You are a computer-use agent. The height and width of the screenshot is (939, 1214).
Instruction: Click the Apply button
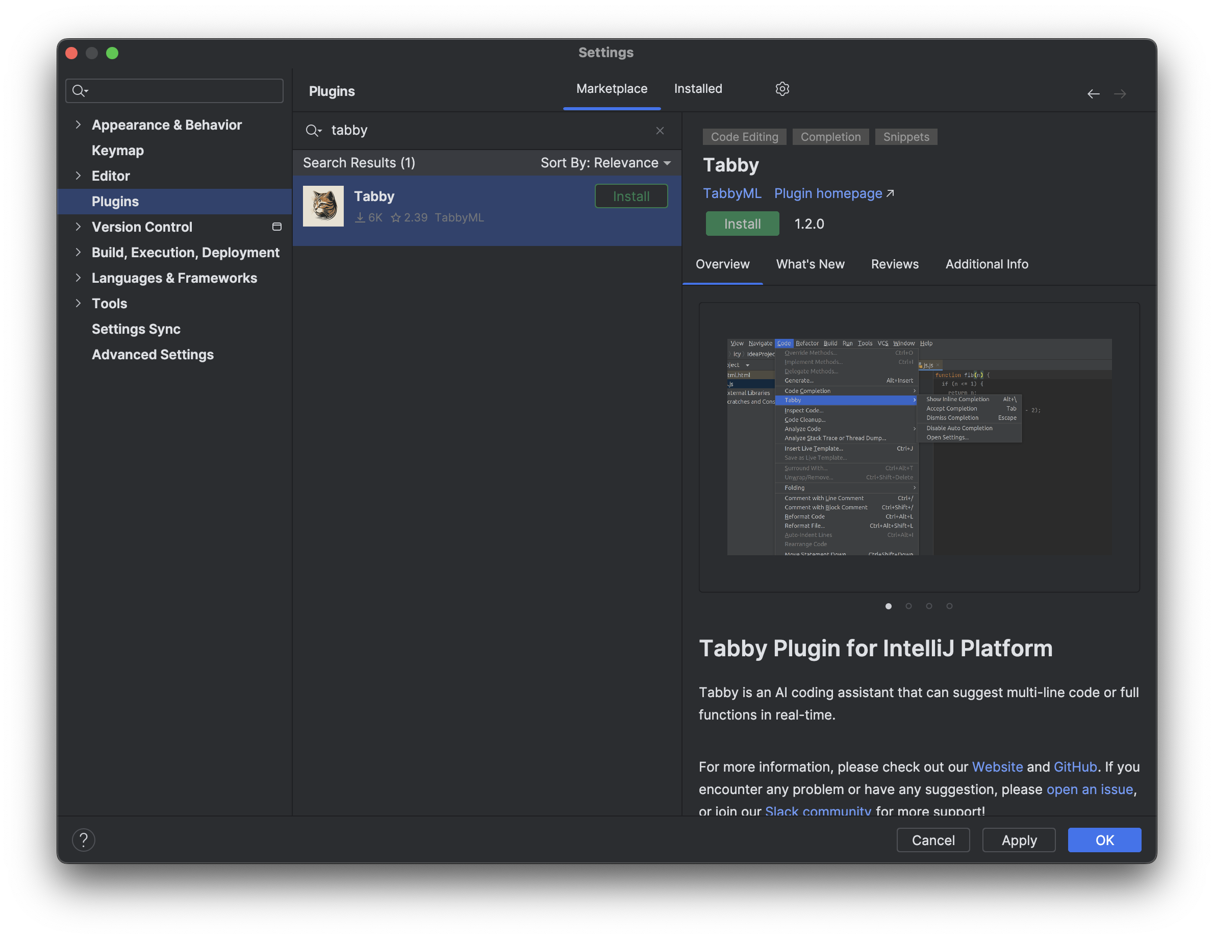(x=1018, y=839)
